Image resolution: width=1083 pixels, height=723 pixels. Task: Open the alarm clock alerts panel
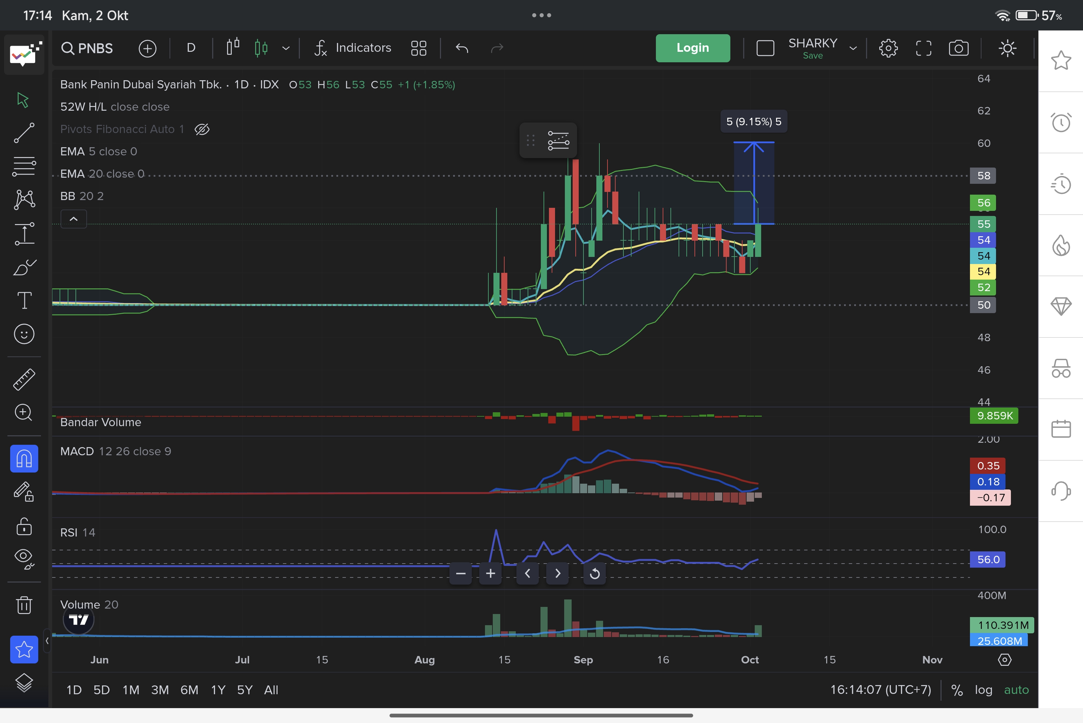tap(1060, 122)
